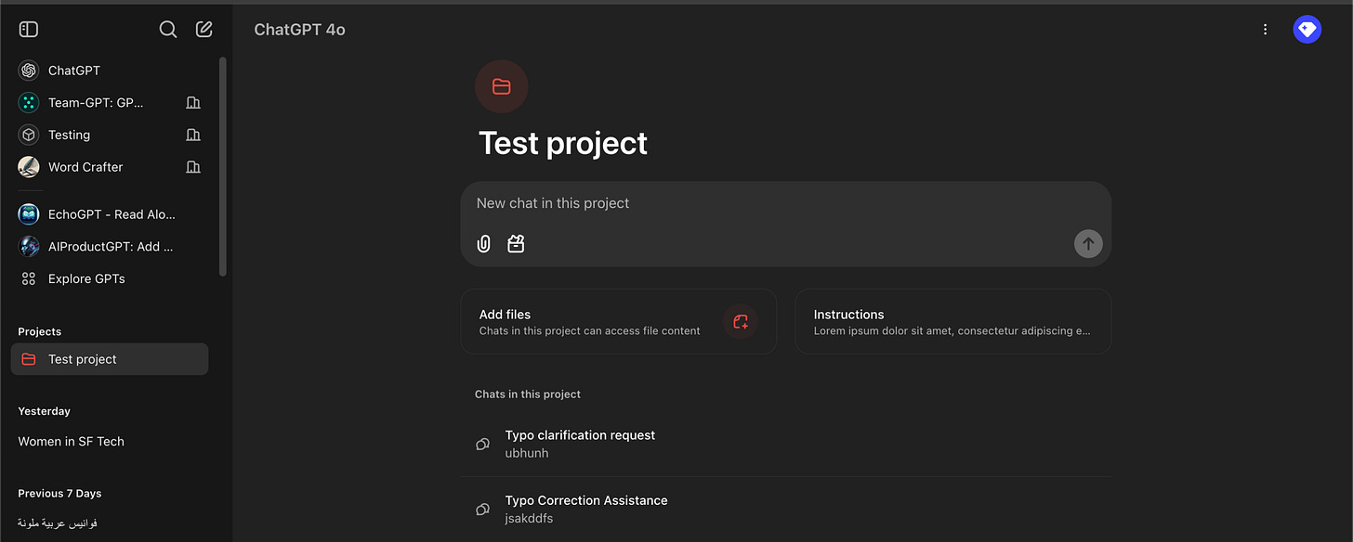Click the Projects section label
1353x542 pixels.
(x=40, y=331)
